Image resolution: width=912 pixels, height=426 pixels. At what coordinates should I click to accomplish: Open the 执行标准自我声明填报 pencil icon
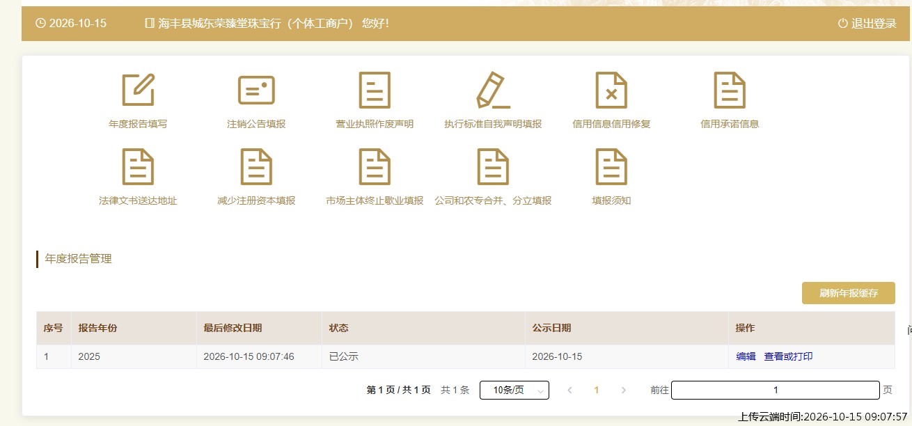click(493, 90)
